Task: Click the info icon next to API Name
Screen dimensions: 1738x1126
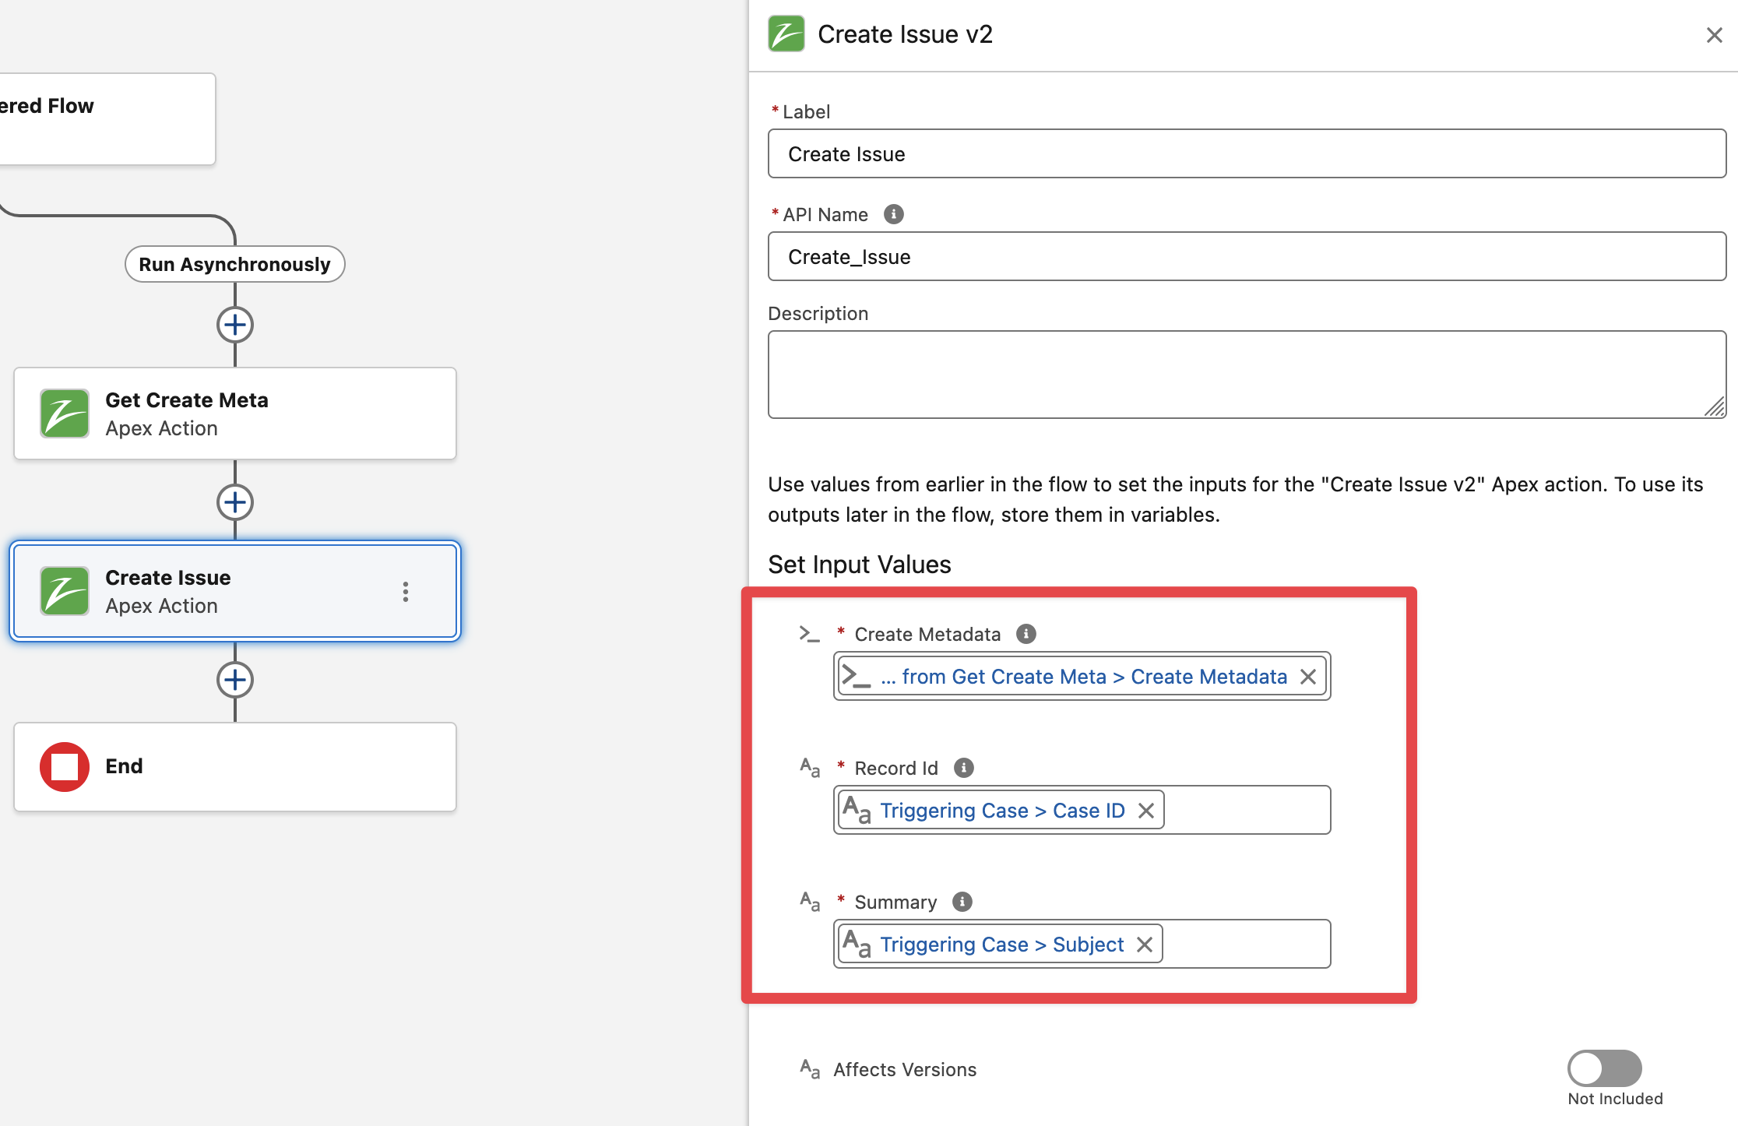Action: pyautogui.click(x=893, y=214)
